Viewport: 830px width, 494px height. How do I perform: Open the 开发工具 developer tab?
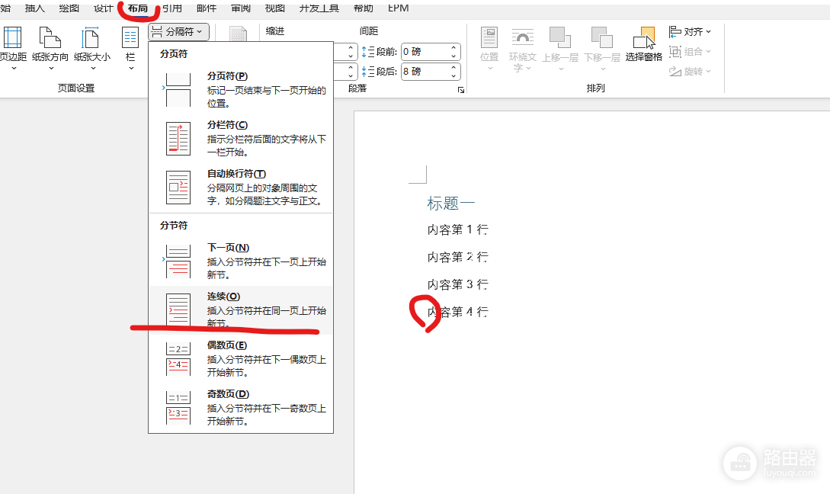tap(319, 8)
